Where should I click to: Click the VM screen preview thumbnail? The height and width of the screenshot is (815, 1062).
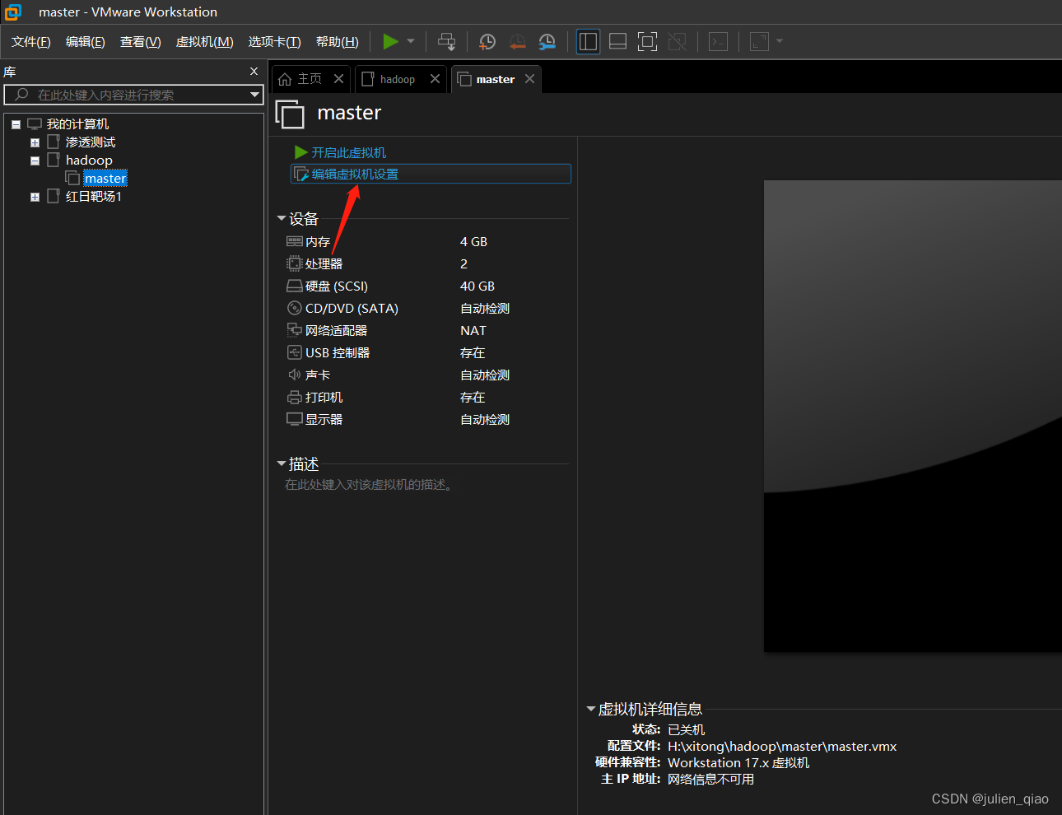[913, 417]
